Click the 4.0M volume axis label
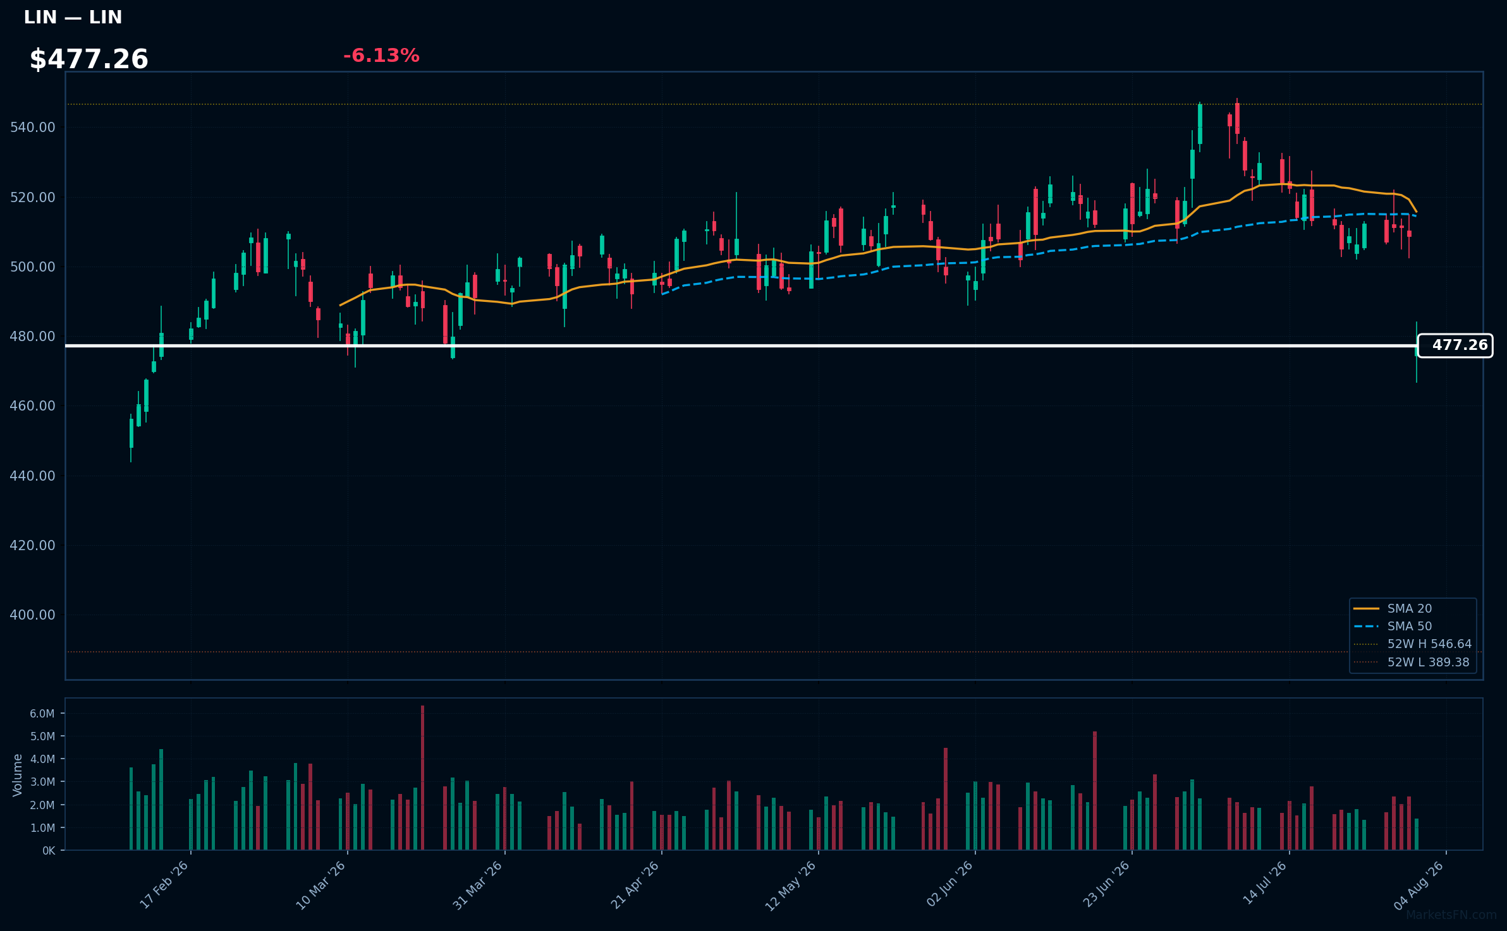Screen dimensions: 1507x931 (x=42, y=759)
